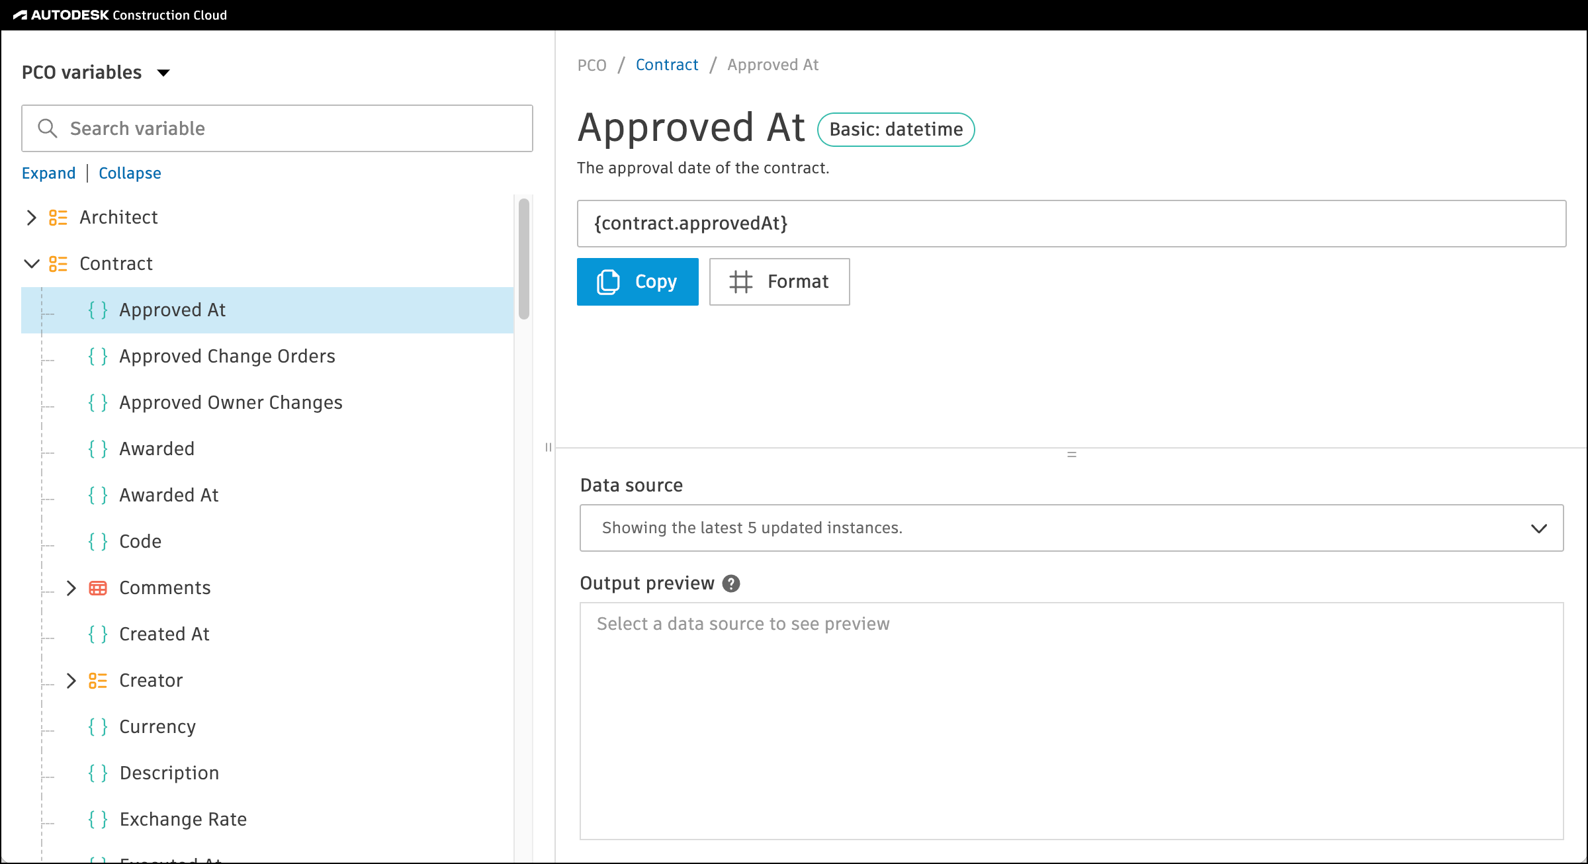Click the Creator object list icon
The height and width of the screenshot is (864, 1588).
coord(98,681)
